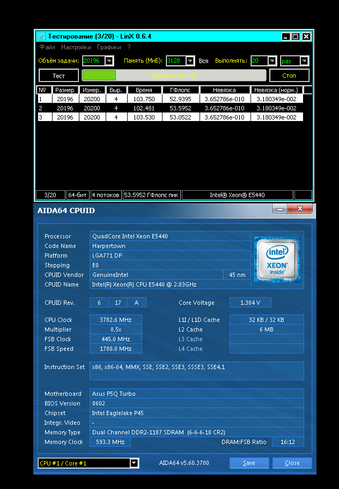This screenshot has height=489, width=339.
Task: Click the 1780.0 MHz FSB speed value
Action: [116, 349]
